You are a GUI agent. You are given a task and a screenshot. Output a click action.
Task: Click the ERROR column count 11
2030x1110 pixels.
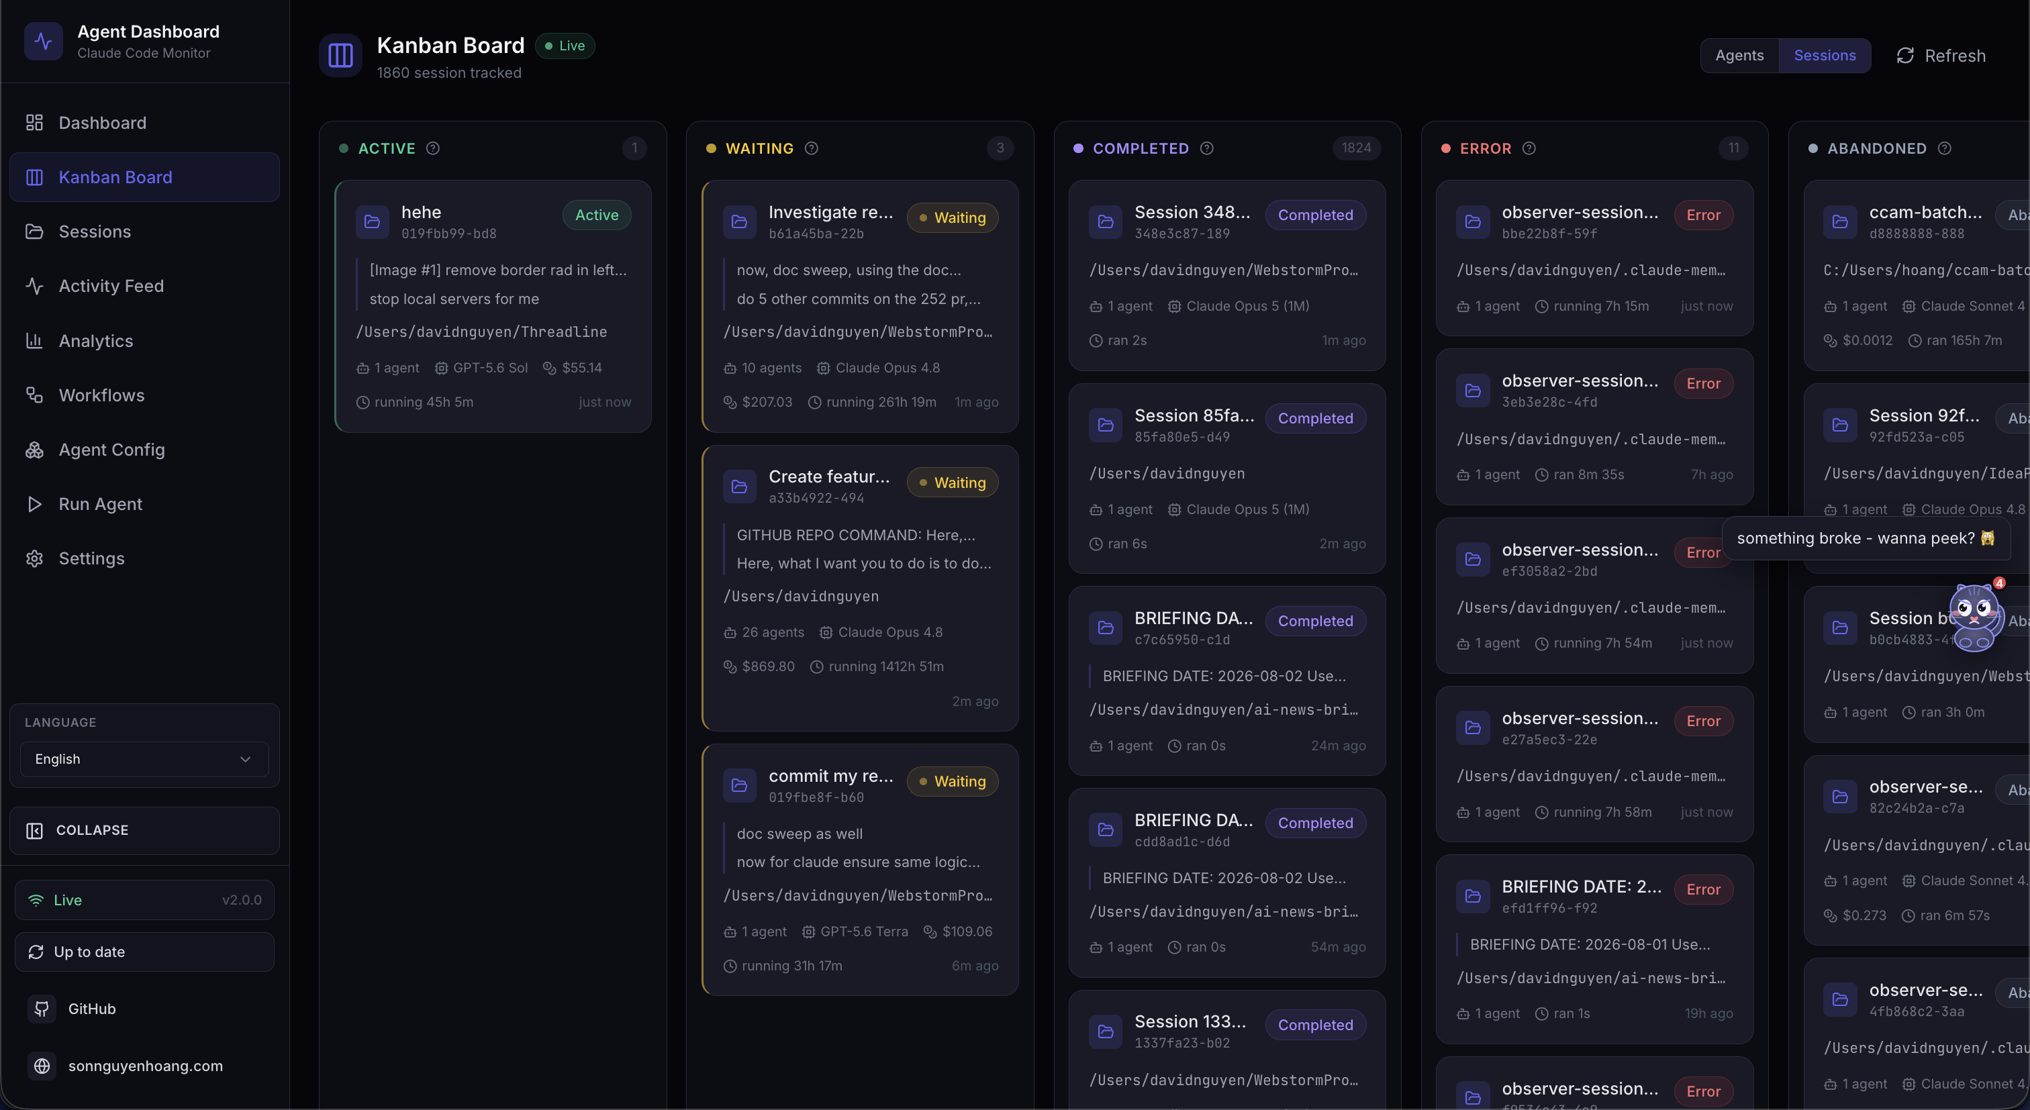pyautogui.click(x=1734, y=148)
